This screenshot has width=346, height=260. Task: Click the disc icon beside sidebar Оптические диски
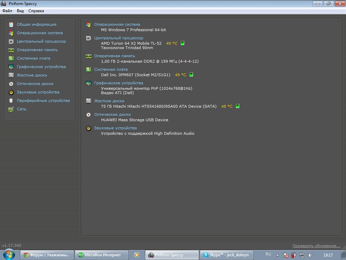11,84
